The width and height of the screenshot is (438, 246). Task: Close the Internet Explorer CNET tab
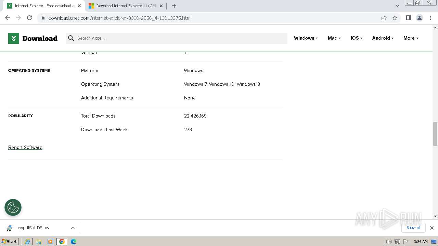point(79,6)
